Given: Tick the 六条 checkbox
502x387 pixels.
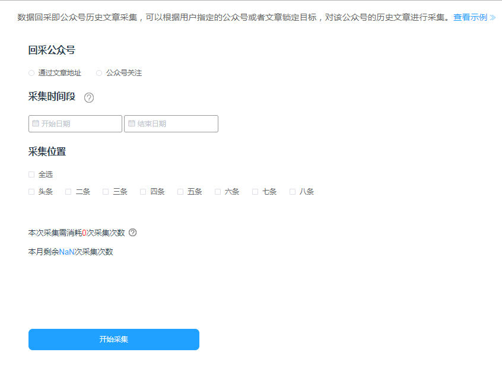Looking at the screenshot, I should click(218, 192).
